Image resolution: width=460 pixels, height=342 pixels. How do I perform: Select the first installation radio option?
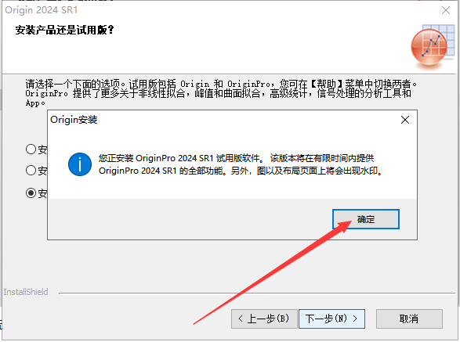[x=31, y=149]
